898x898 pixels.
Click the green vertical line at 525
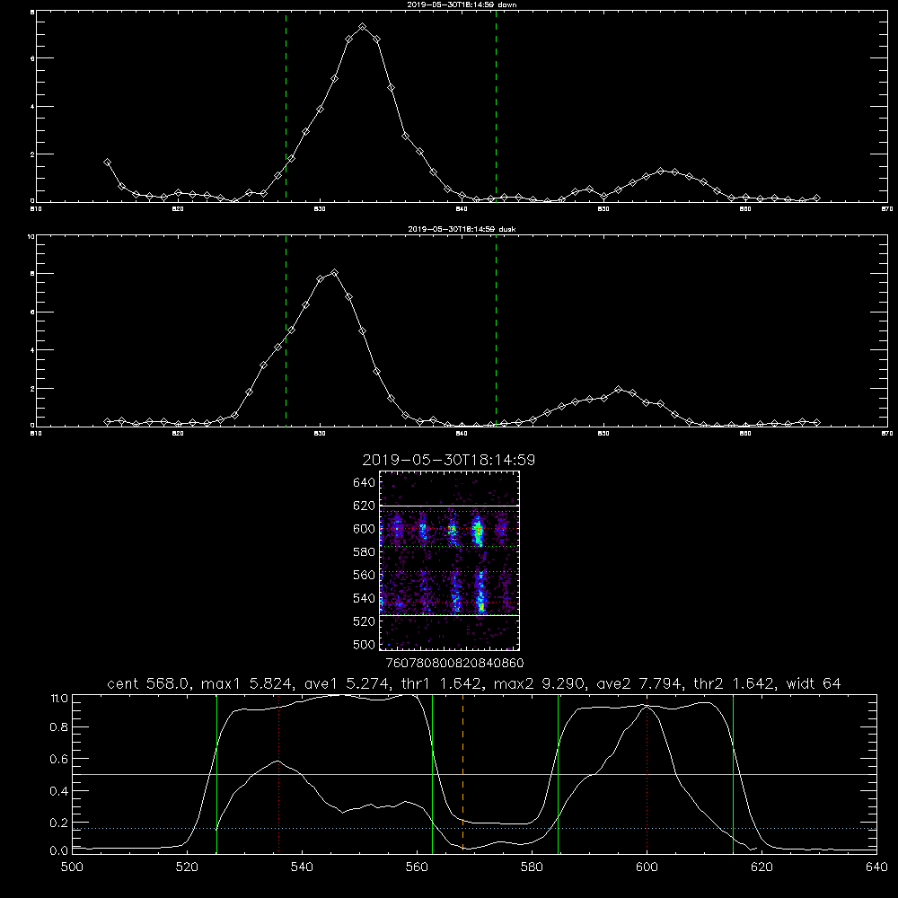coord(217,773)
